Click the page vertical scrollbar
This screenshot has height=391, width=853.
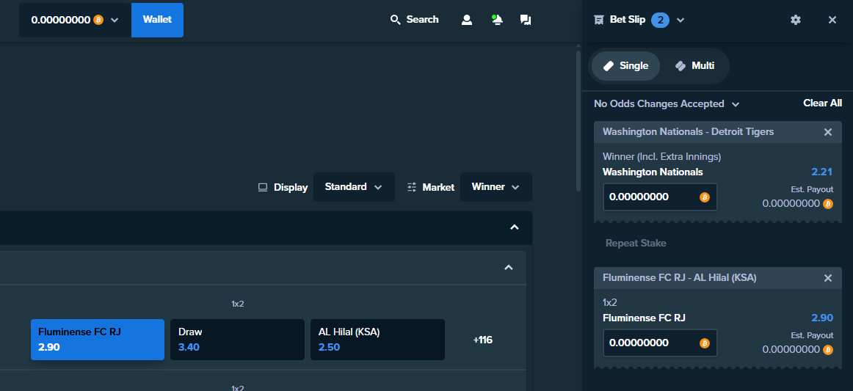coord(578,120)
